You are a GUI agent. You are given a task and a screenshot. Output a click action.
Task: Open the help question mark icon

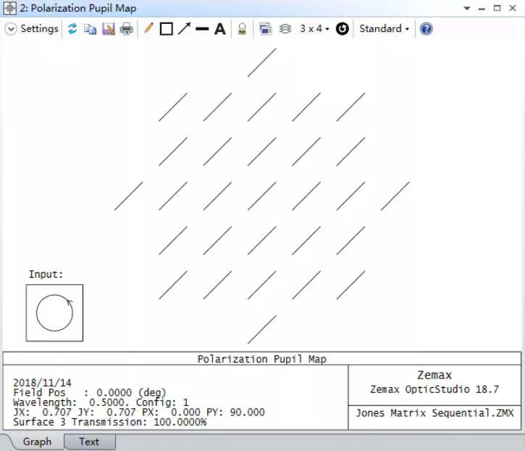(427, 29)
